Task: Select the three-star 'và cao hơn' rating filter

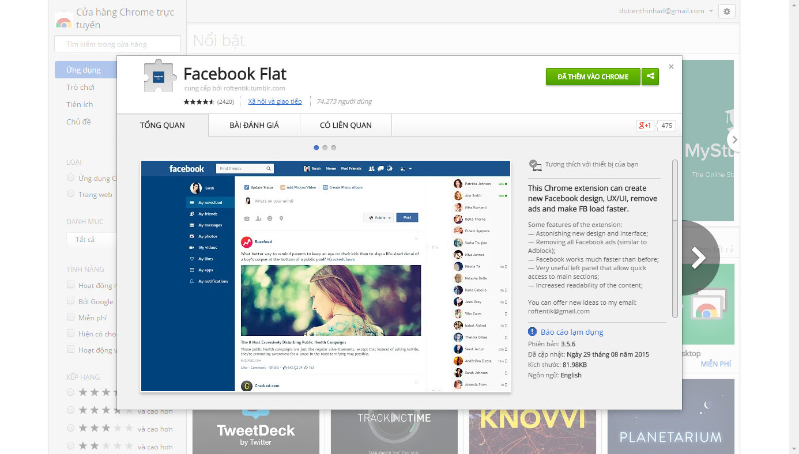Action: point(70,428)
